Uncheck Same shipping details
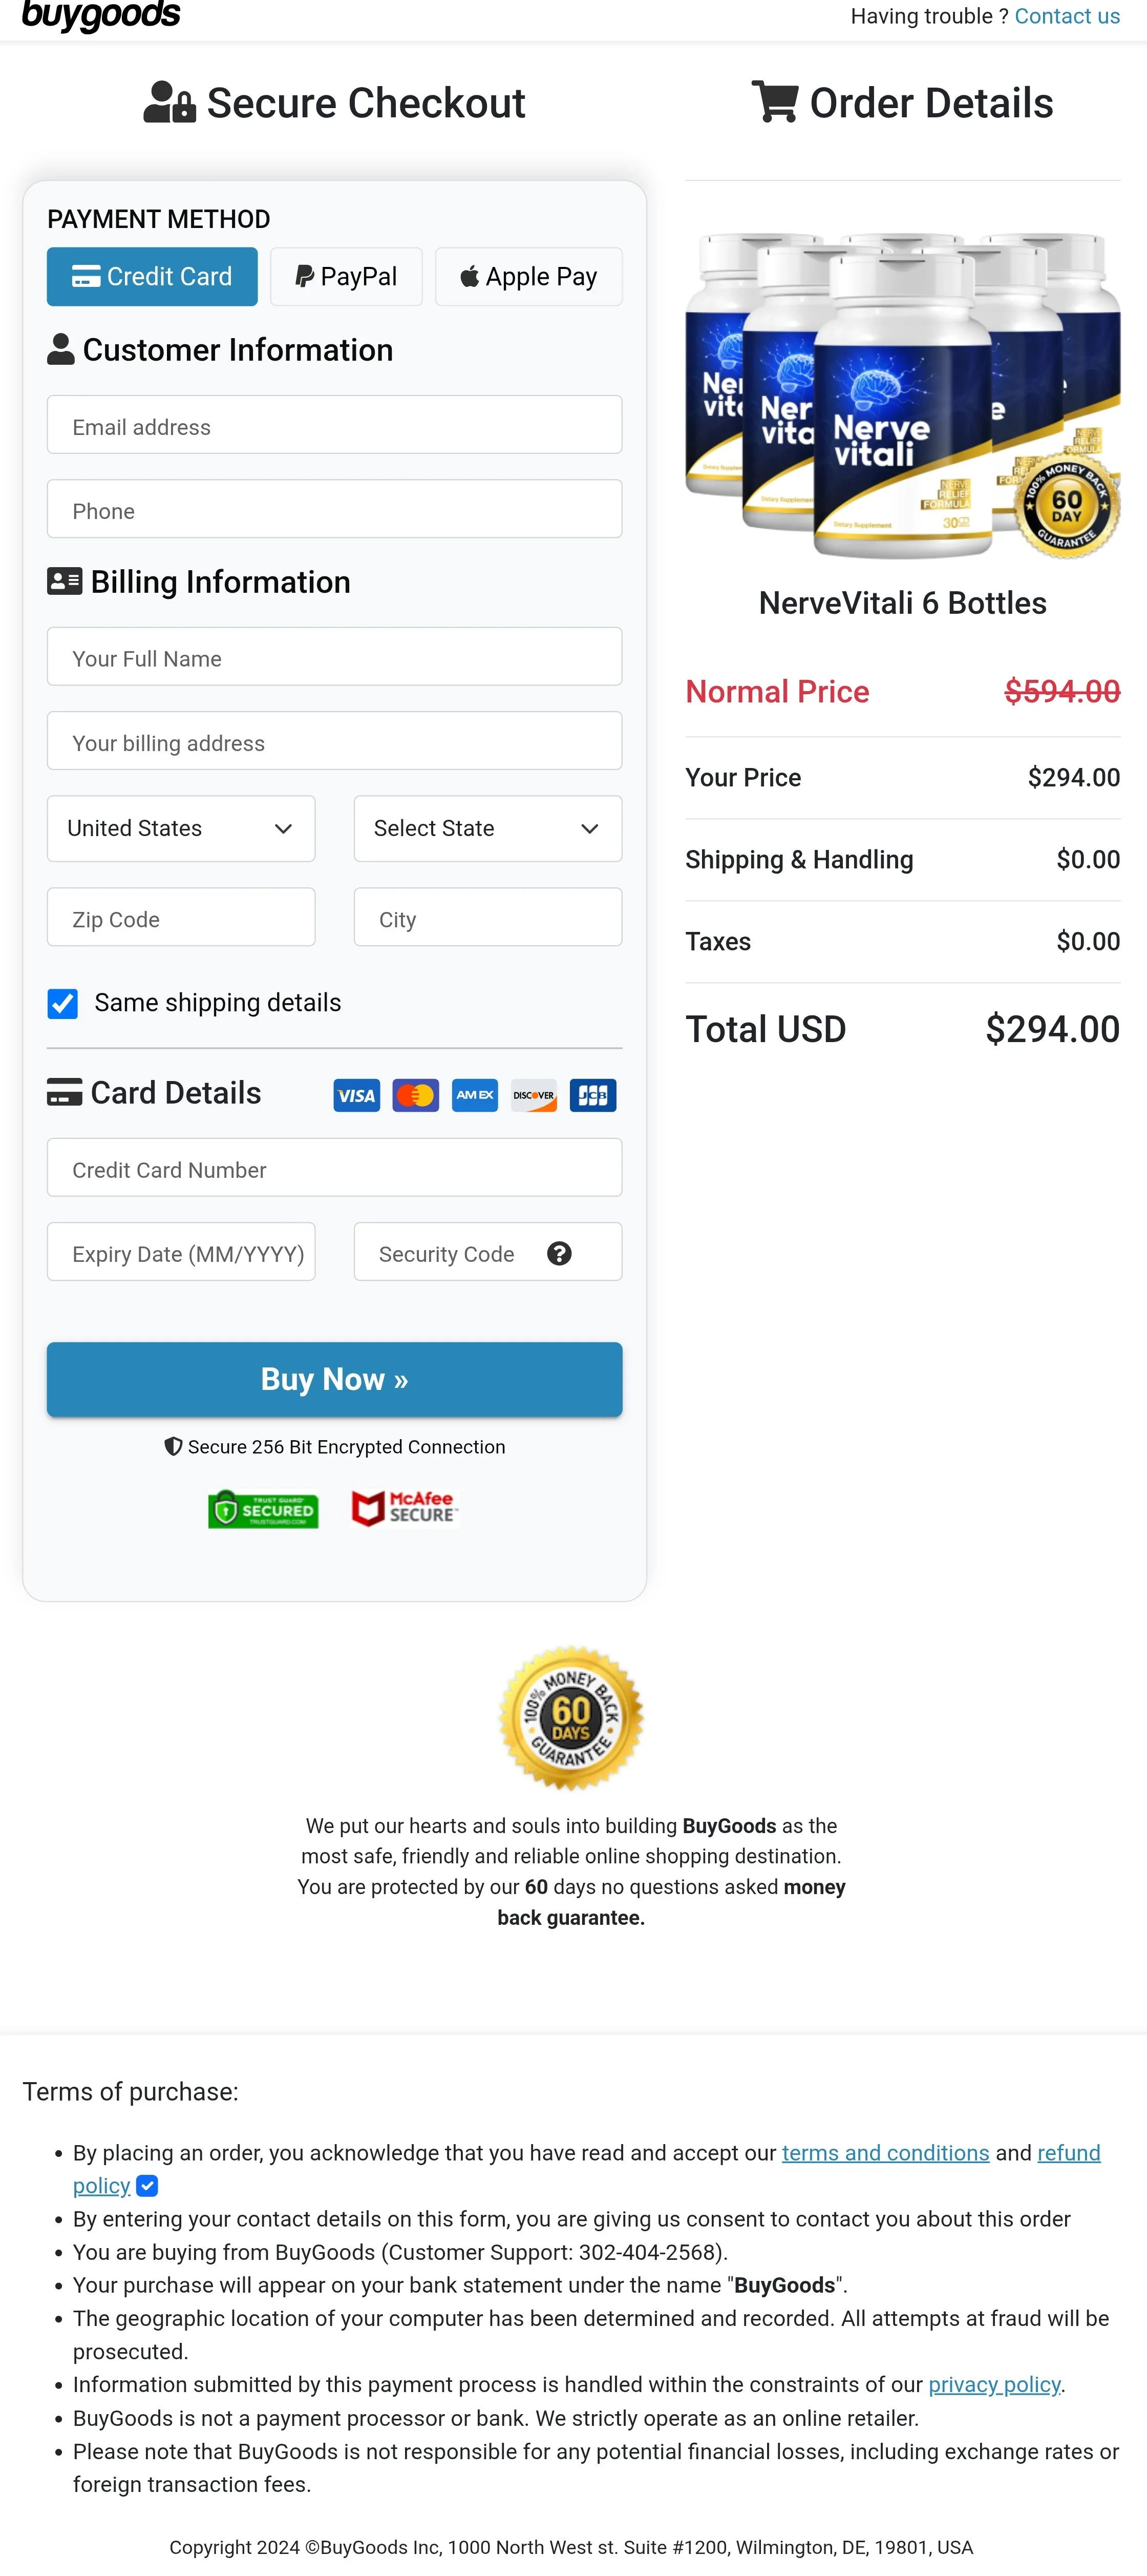 (x=63, y=1003)
